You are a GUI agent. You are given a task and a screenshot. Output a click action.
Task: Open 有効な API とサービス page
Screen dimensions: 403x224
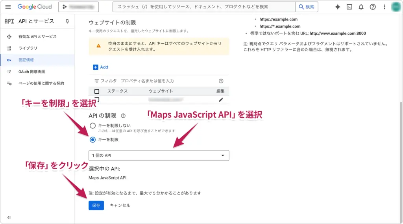37,37
